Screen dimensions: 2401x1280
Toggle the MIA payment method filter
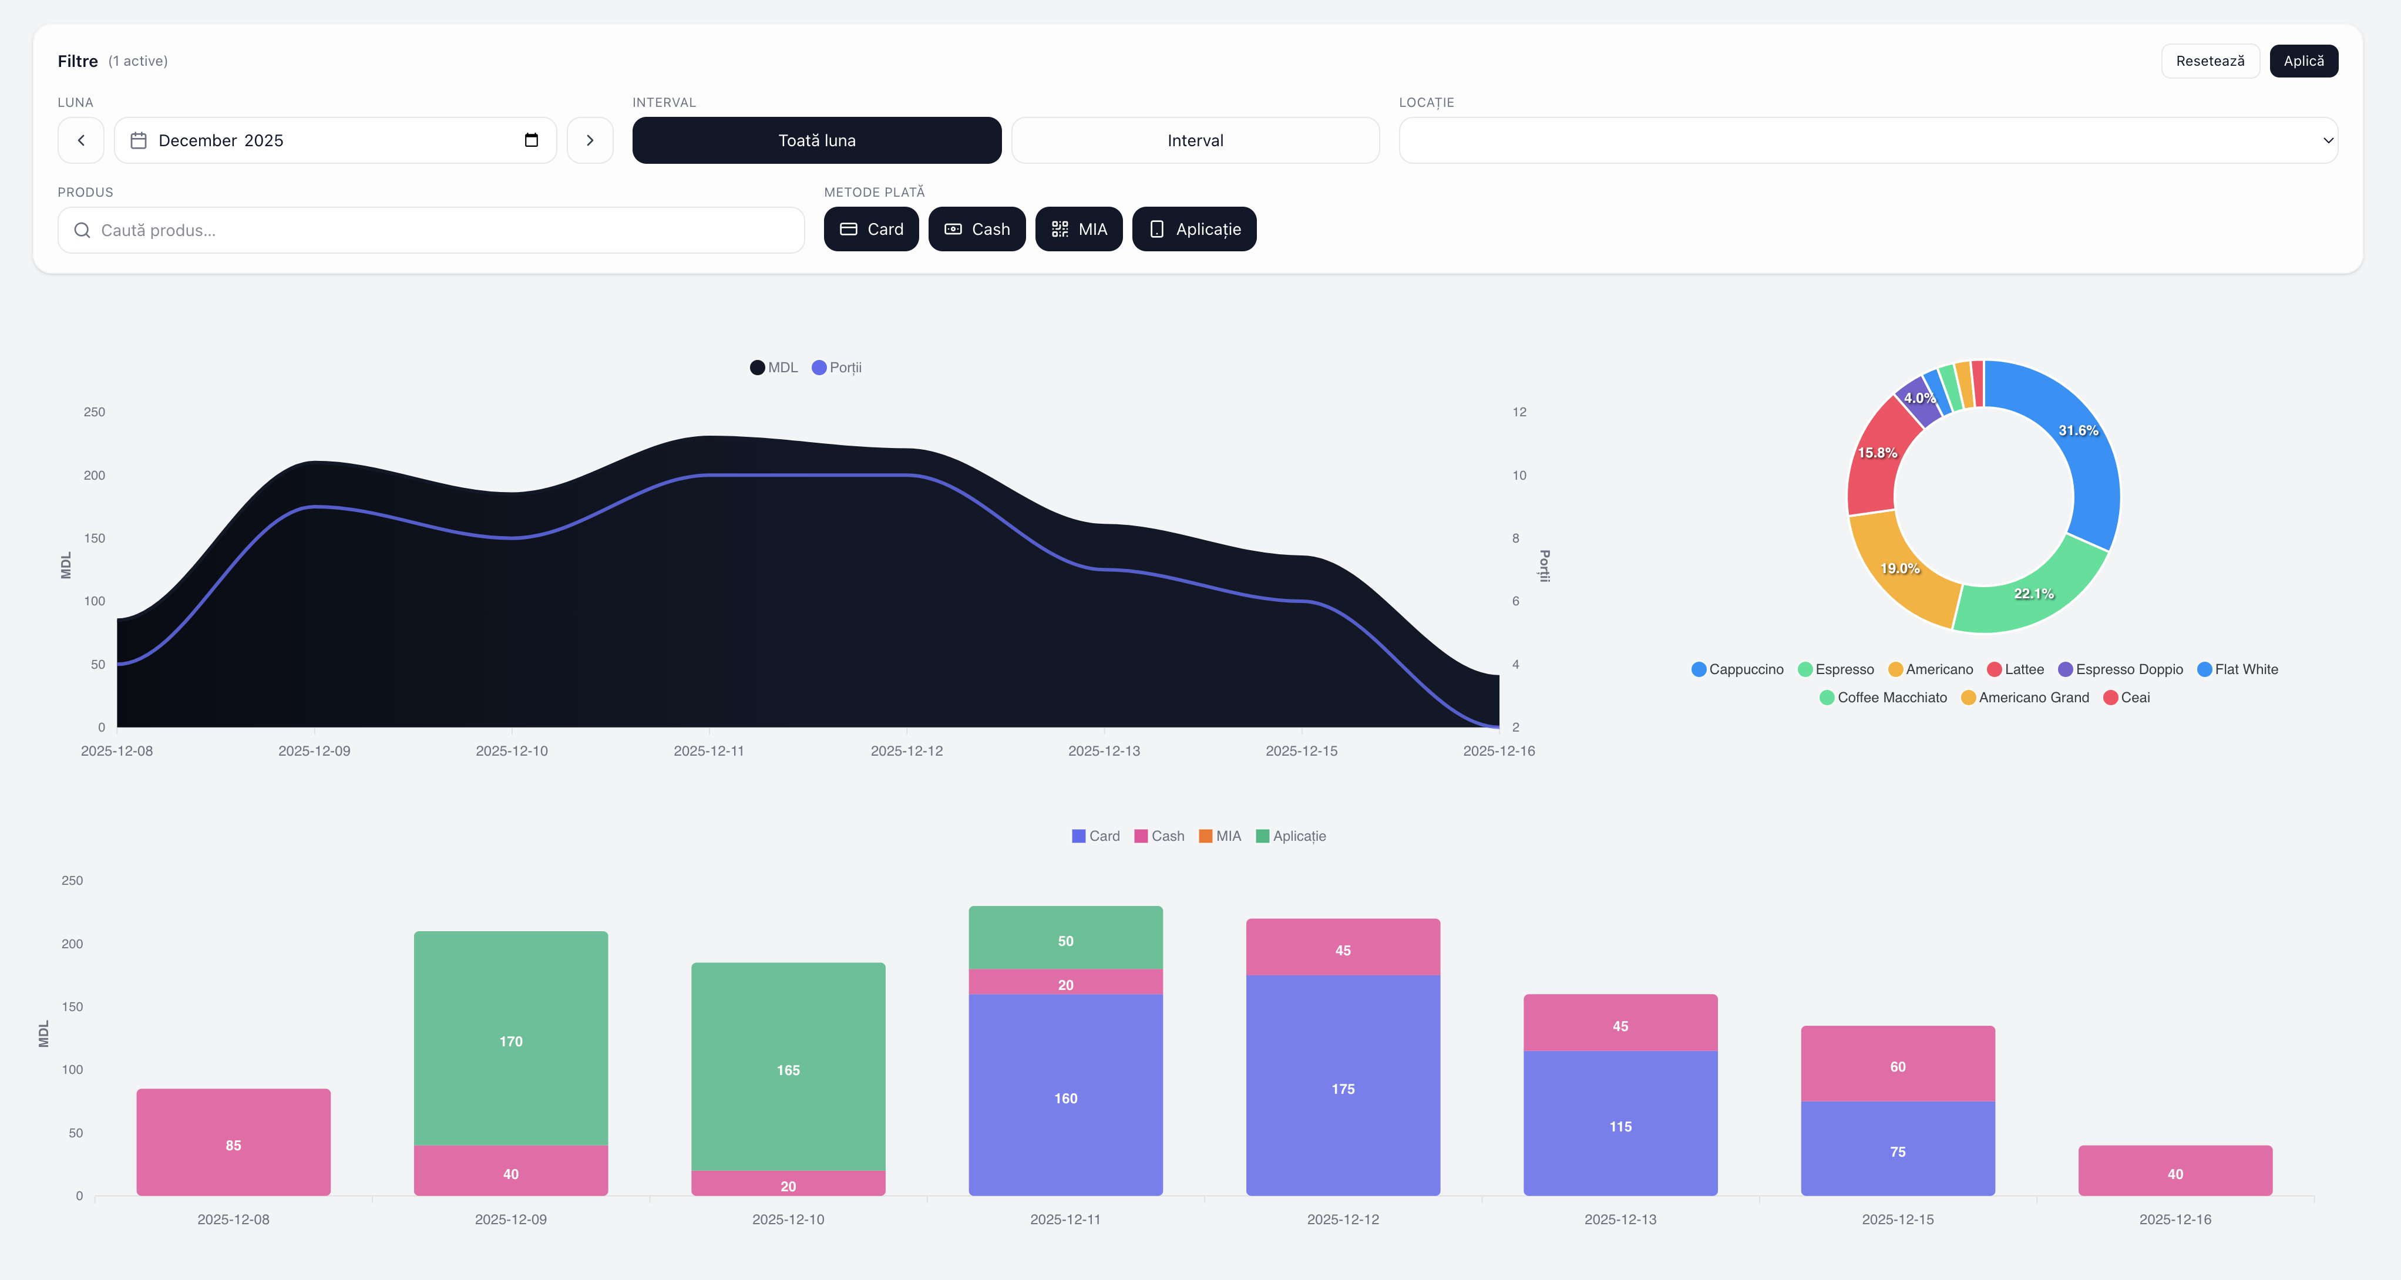click(1078, 229)
